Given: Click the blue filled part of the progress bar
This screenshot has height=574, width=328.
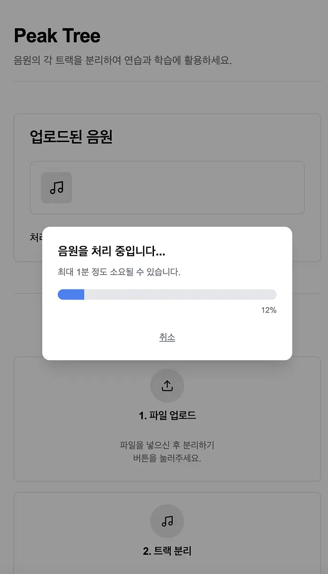Looking at the screenshot, I should (71, 294).
